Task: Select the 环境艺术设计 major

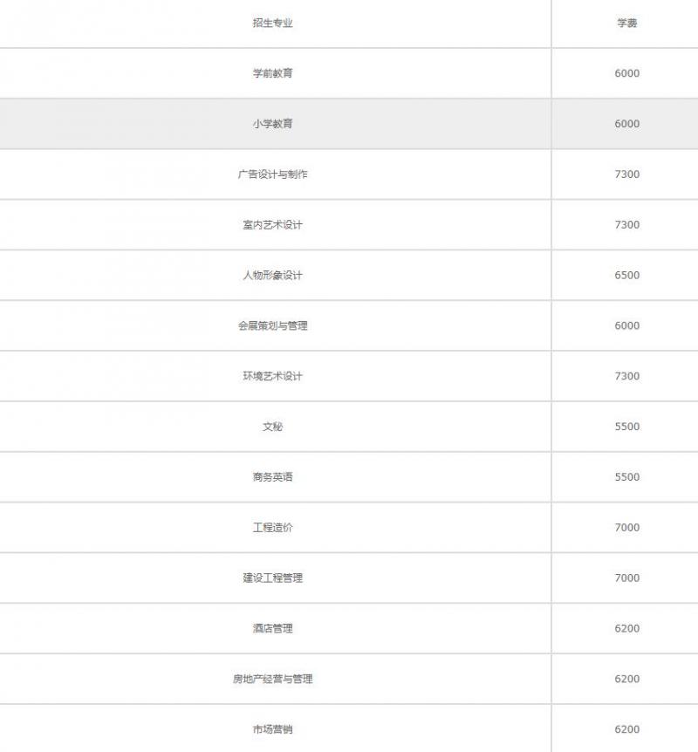Action: (273, 377)
